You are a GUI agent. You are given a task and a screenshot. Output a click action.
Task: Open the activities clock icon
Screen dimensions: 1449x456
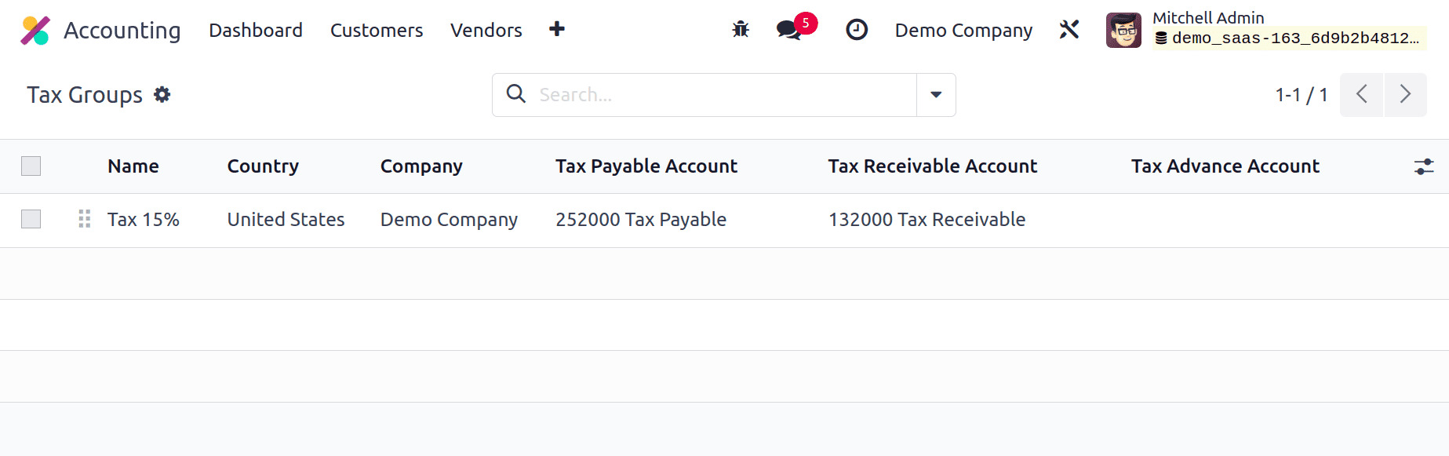857,30
